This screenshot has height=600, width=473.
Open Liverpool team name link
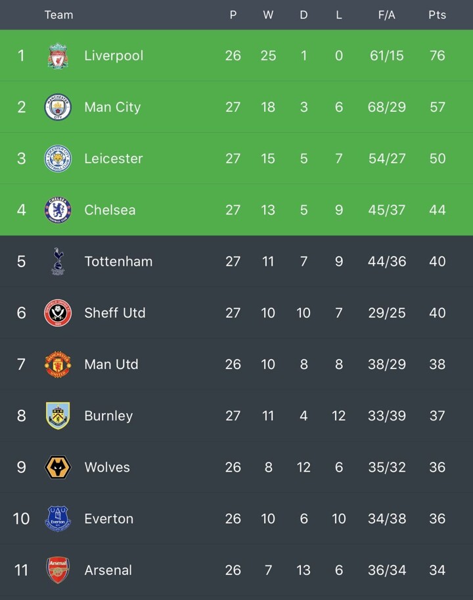pyautogui.click(x=114, y=56)
